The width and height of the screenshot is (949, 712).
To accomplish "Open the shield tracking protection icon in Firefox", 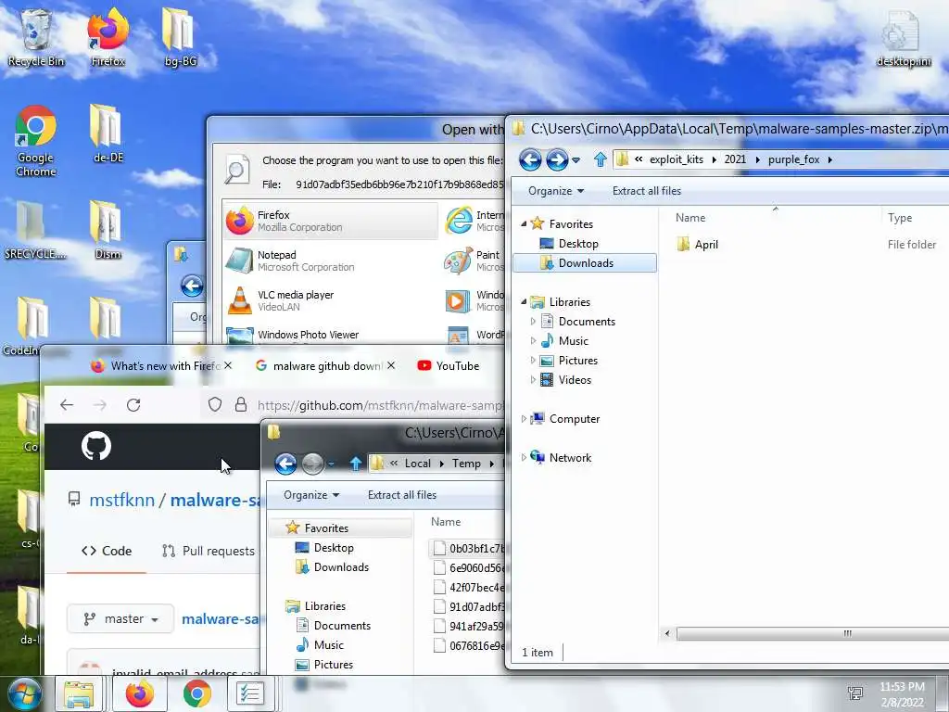I will (215, 405).
